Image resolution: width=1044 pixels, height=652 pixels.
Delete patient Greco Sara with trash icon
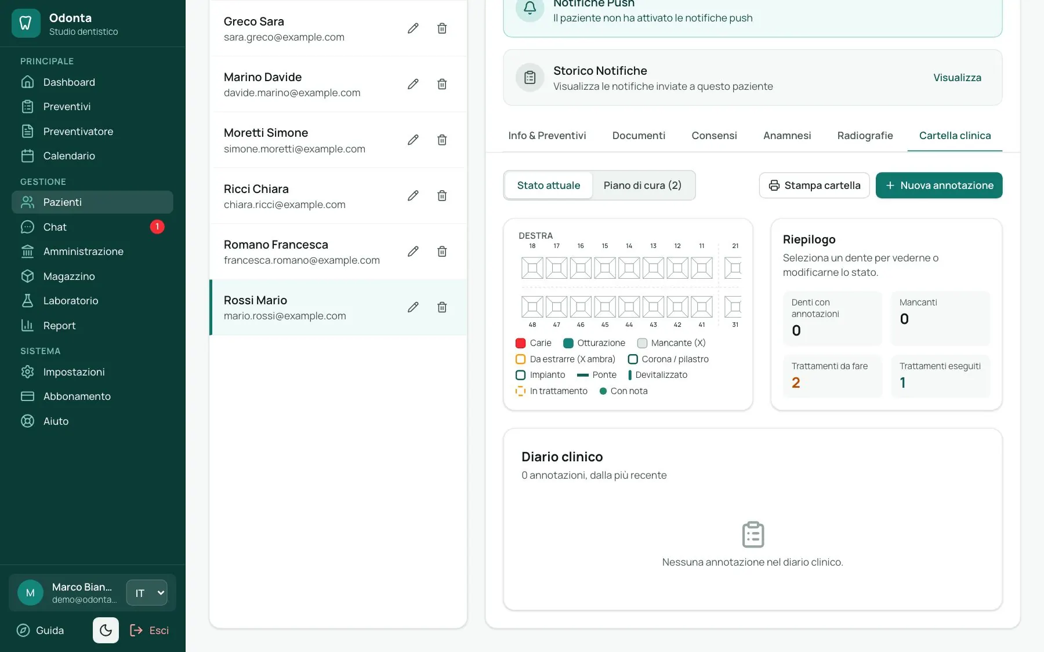(x=442, y=28)
